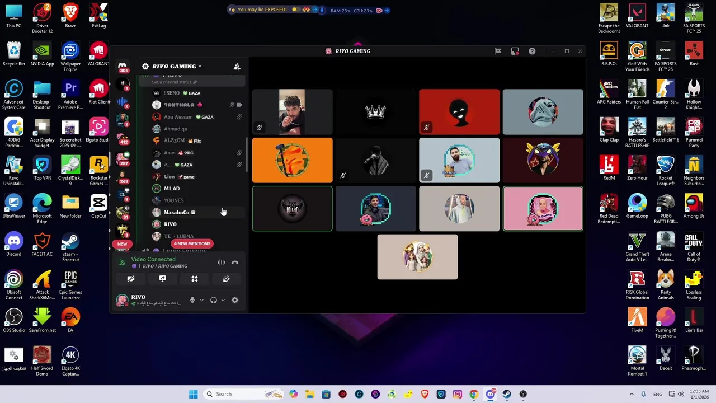Viewport: 716px width, 403px height.
Task: Disconnect from voice with the hang-up icon
Action: [x=235, y=262]
